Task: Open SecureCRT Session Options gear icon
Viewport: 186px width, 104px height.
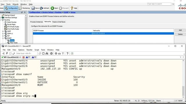Action: tap(56, 53)
